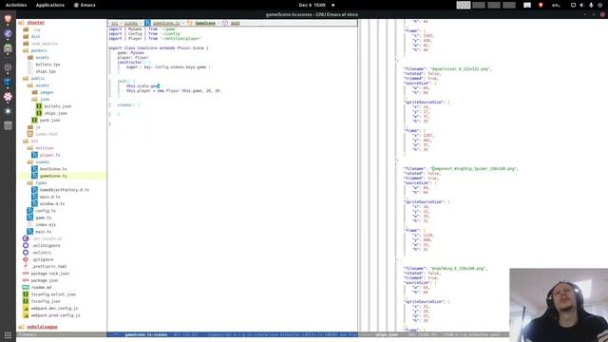The image size is (608, 342).
Task: Open index.html file icon
Action: coord(30,134)
